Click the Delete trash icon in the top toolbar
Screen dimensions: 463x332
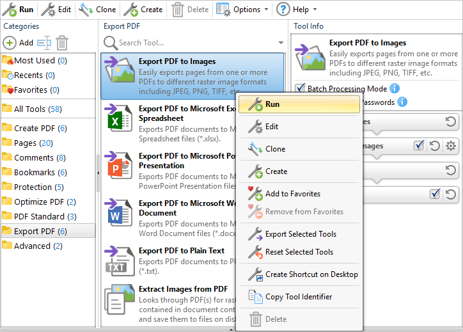(x=178, y=10)
